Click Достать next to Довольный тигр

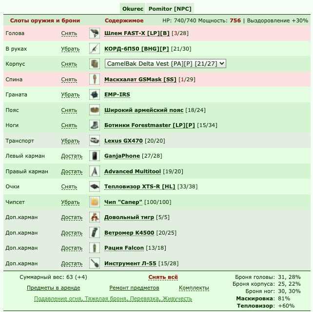tap(72, 218)
